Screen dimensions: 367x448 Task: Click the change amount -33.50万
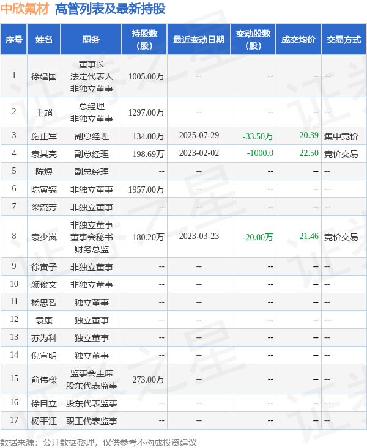click(x=258, y=136)
